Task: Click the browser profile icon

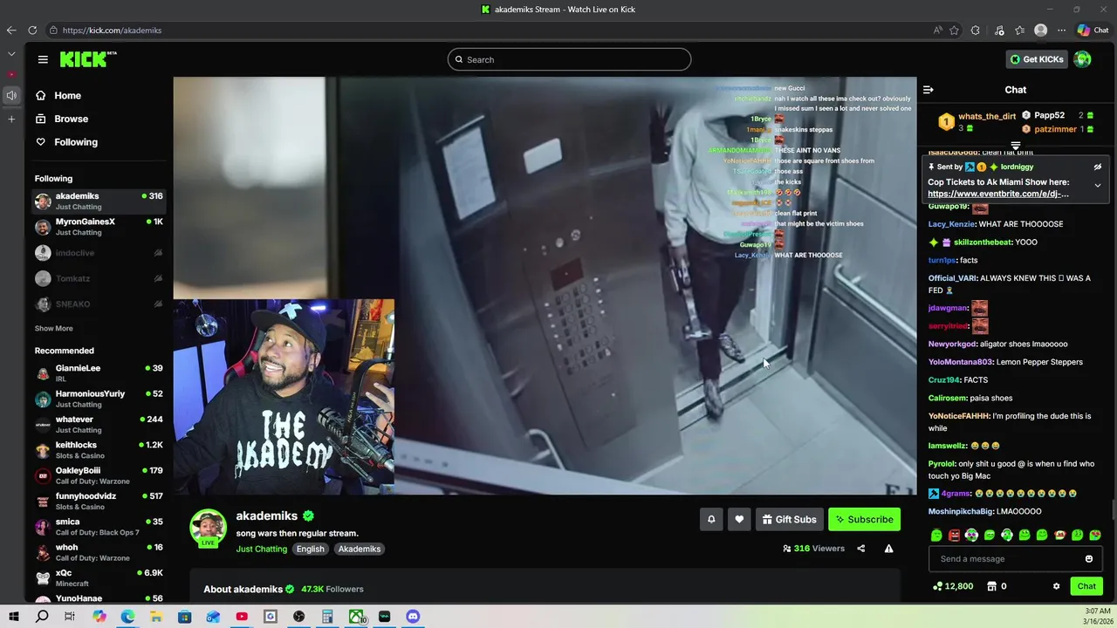Action: pyautogui.click(x=1040, y=31)
